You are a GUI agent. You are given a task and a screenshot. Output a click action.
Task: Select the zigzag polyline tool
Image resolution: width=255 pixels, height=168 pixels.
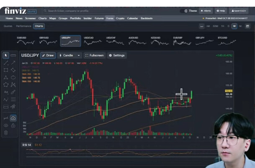[x=6, y=99]
